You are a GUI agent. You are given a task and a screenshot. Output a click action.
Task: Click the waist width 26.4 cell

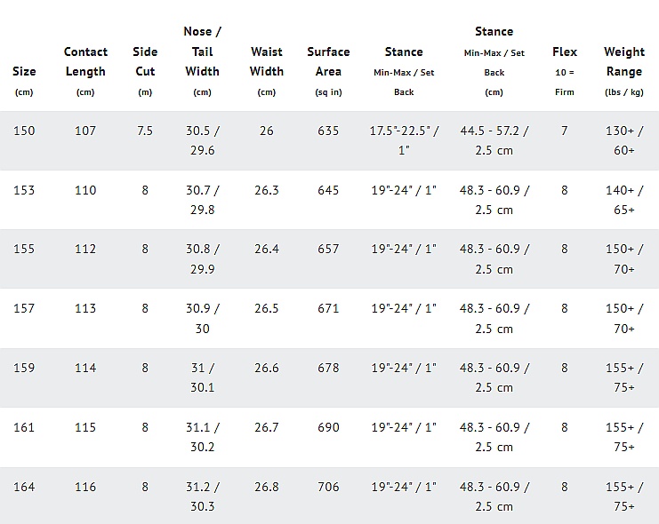click(x=266, y=249)
